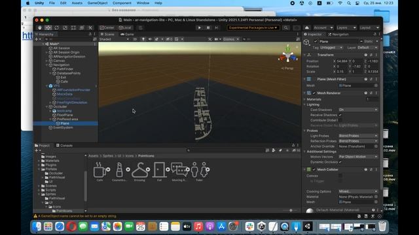Switch to the Game tab

click(127, 35)
